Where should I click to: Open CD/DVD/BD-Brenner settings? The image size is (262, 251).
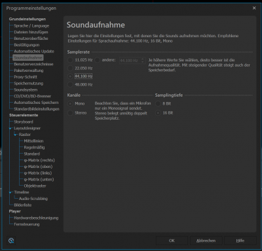[32, 96]
